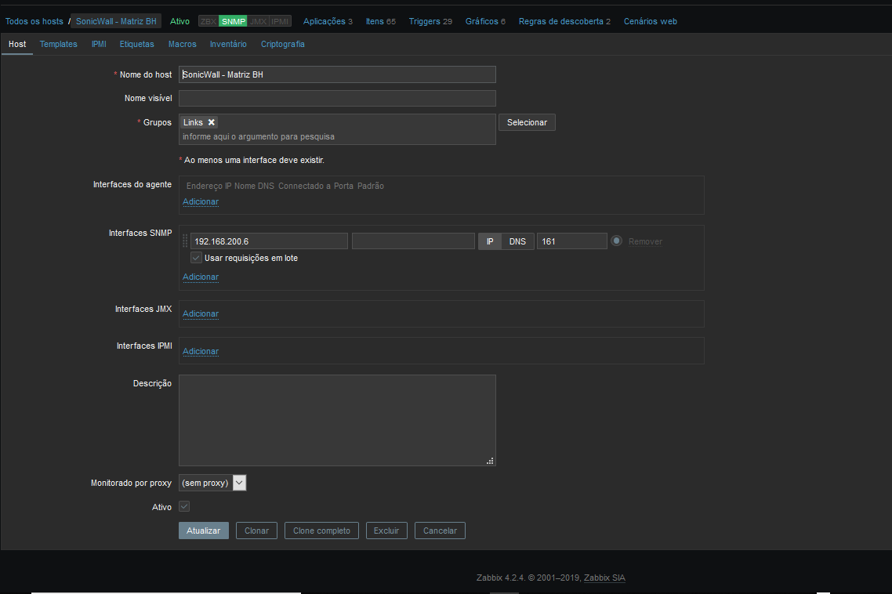The height and width of the screenshot is (594, 892).
Task: Click the SNMP availability status badge
Action: [x=233, y=21]
